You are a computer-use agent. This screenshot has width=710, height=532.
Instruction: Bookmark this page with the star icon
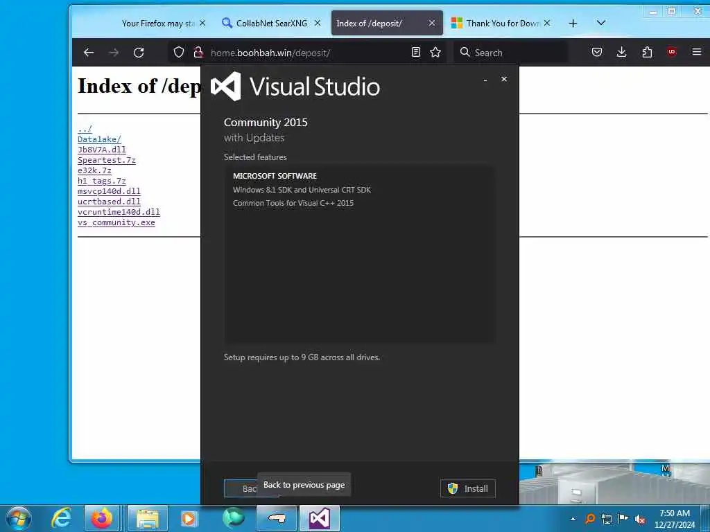tap(435, 53)
